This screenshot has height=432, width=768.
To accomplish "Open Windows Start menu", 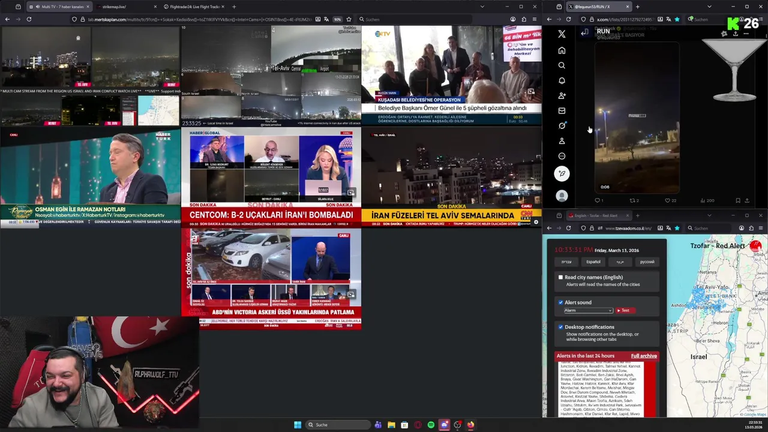I will coord(298,425).
